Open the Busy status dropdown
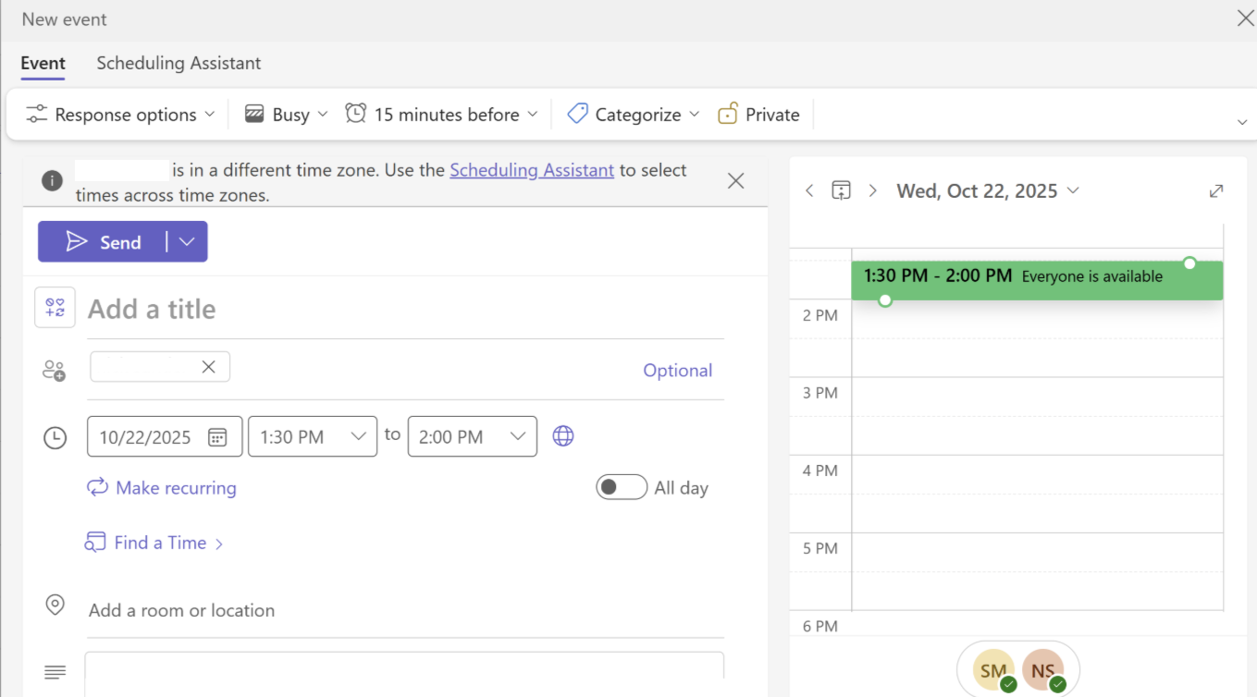The height and width of the screenshot is (697, 1257). coord(286,115)
